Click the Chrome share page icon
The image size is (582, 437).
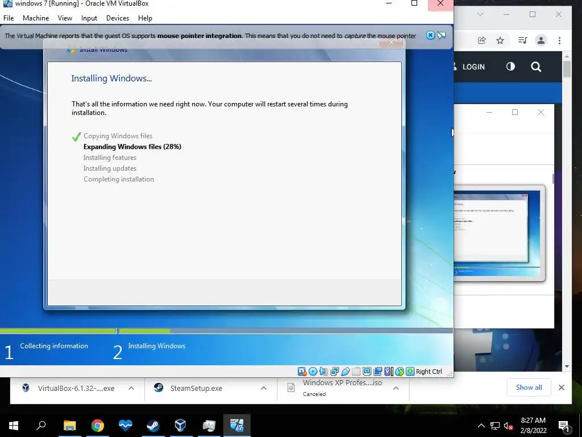[482, 40]
